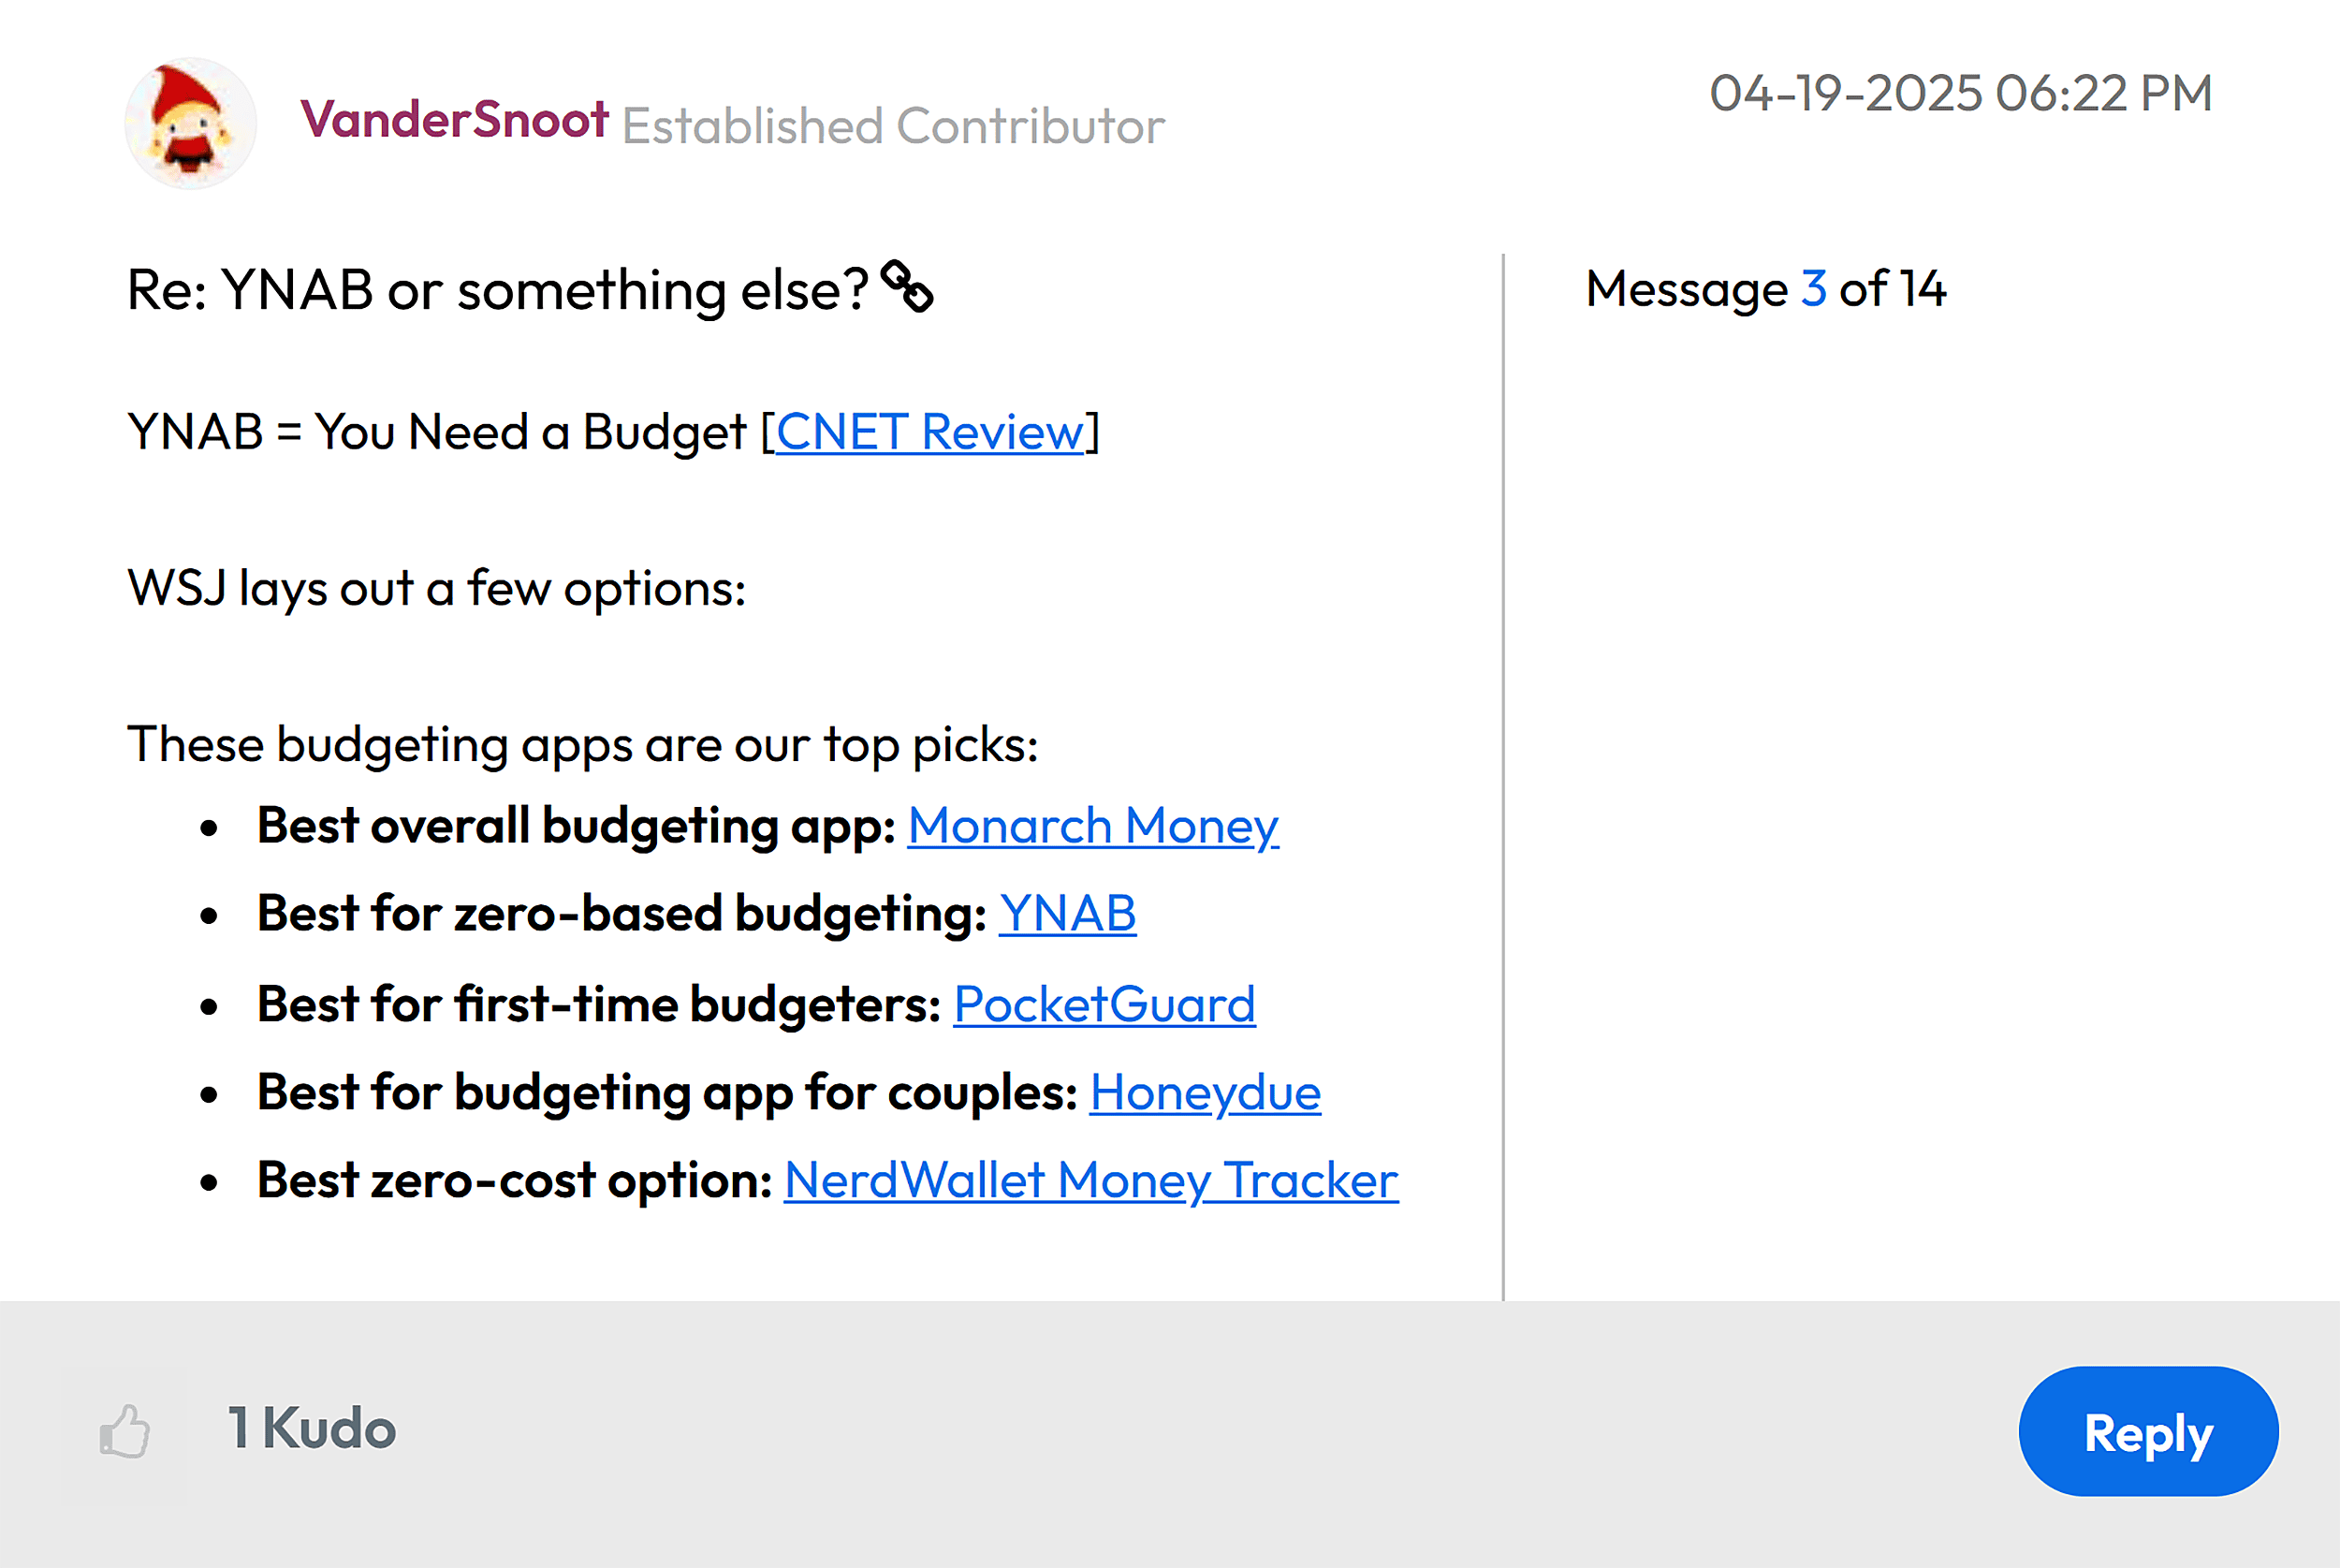Click the Established Contributor rank label
The width and height of the screenshot is (2340, 1568).
coord(893,126)
